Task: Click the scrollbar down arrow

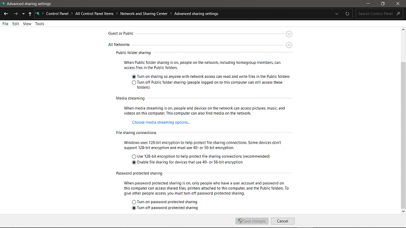Action: [x=403, y=211]
